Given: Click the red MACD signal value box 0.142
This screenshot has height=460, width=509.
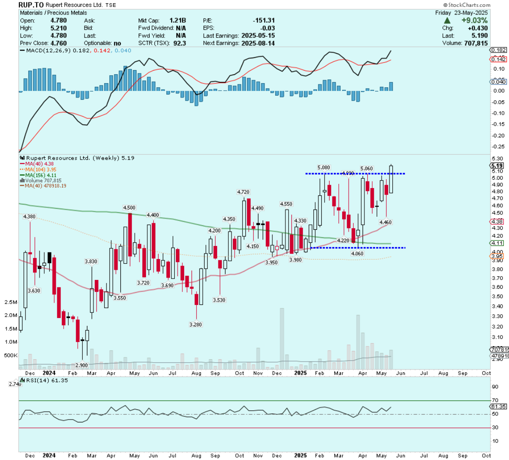Looking at the screenshot, I should click(x=498, y=59).
